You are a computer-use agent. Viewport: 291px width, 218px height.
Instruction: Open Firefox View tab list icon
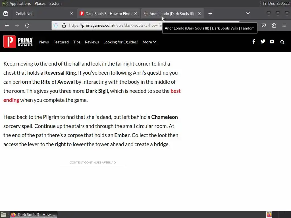(6, 14)
